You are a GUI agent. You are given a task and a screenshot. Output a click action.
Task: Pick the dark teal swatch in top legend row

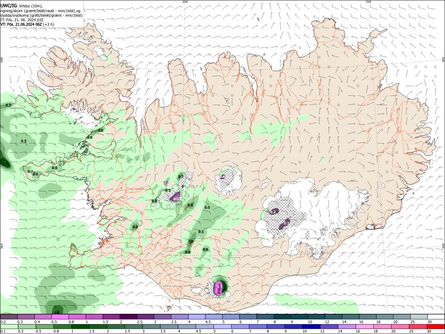(282, 317)
